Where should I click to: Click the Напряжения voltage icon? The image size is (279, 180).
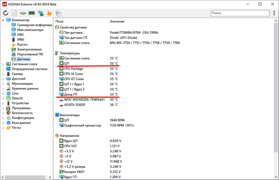click(57, 136)
